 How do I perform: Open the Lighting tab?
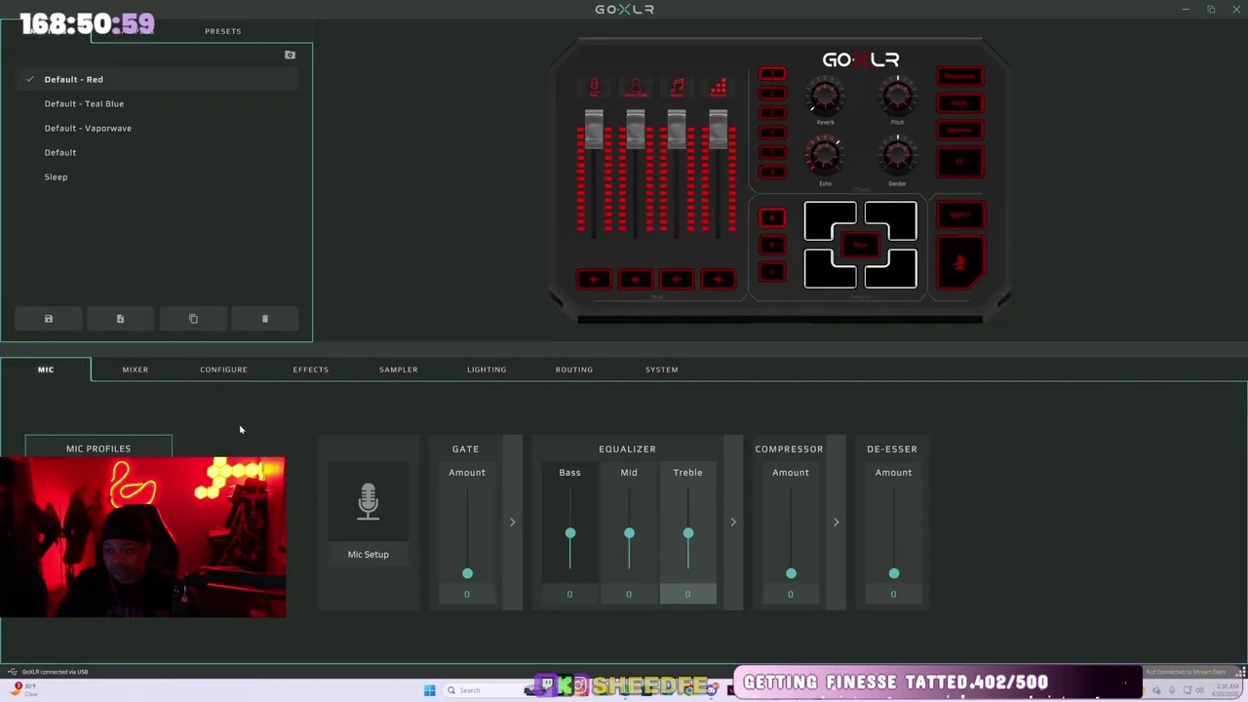tap(487, 370)
